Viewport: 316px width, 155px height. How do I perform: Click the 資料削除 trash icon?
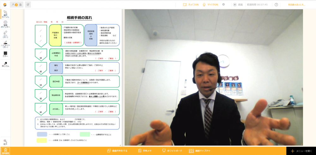(x=5, y=151)
